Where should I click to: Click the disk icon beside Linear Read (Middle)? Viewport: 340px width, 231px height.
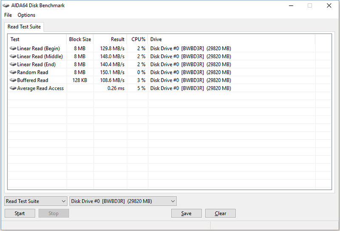[x=13, y=56]
